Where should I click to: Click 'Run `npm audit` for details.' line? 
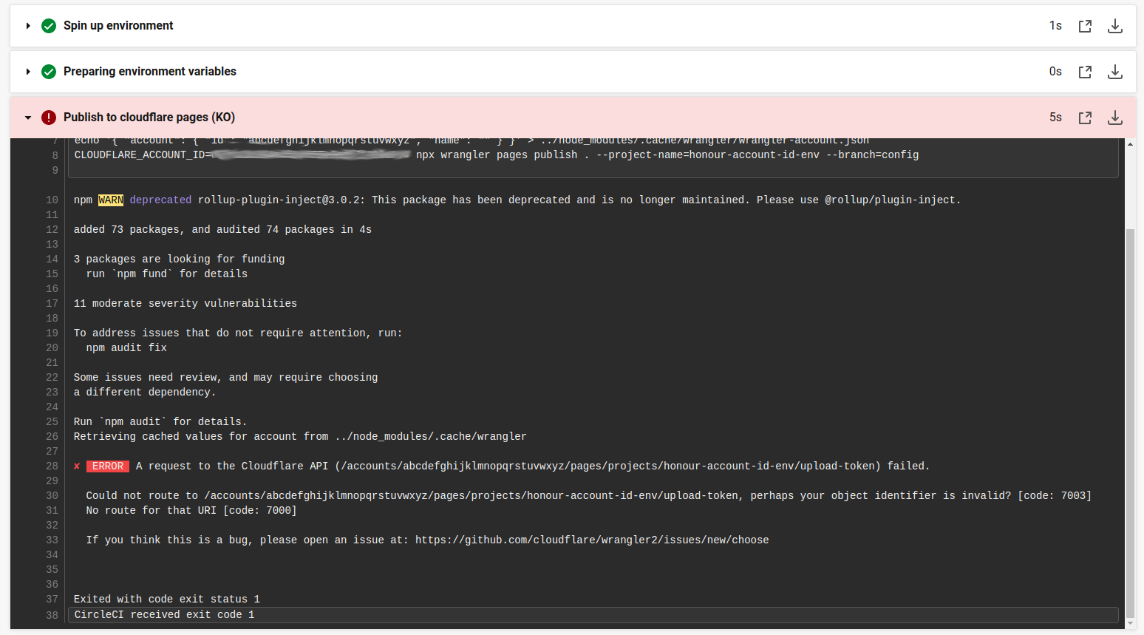(160, 422)
